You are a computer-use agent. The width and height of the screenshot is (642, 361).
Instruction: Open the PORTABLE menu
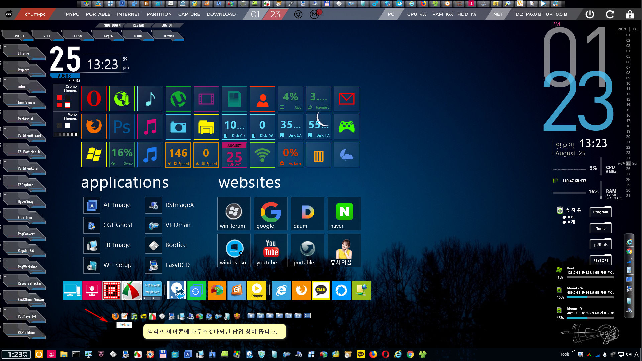pyautogui.click(x=98, y=14)
